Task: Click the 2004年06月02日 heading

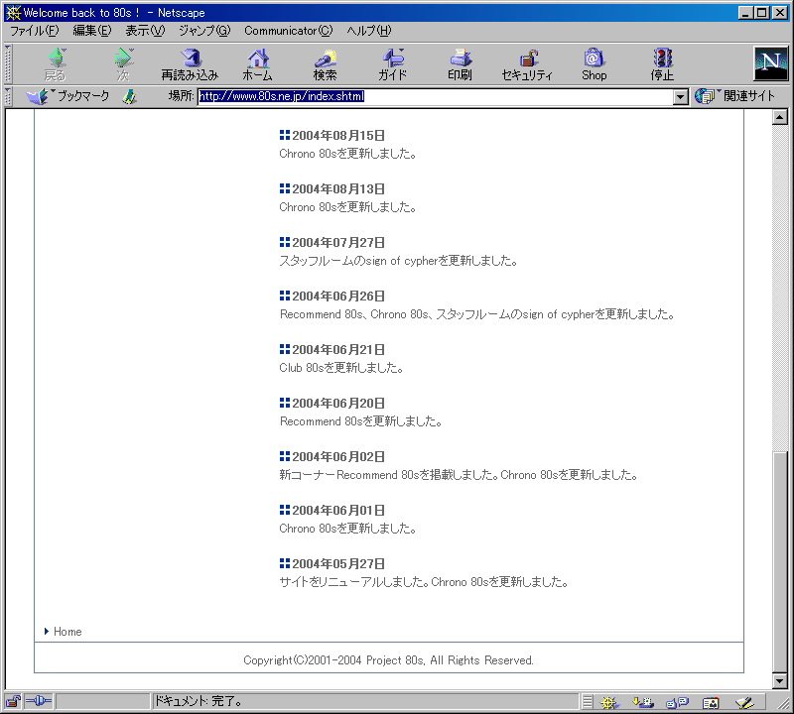Action: [x=338, y=457]
